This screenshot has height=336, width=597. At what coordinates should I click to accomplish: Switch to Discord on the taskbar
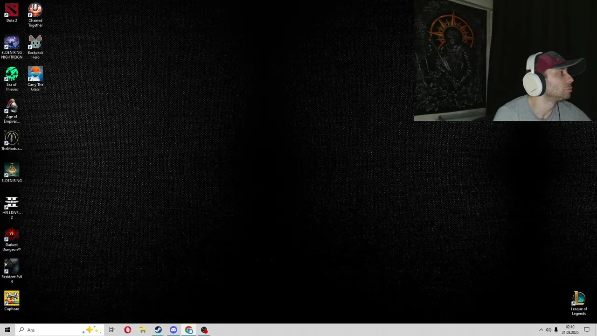[x=174, y=330]
